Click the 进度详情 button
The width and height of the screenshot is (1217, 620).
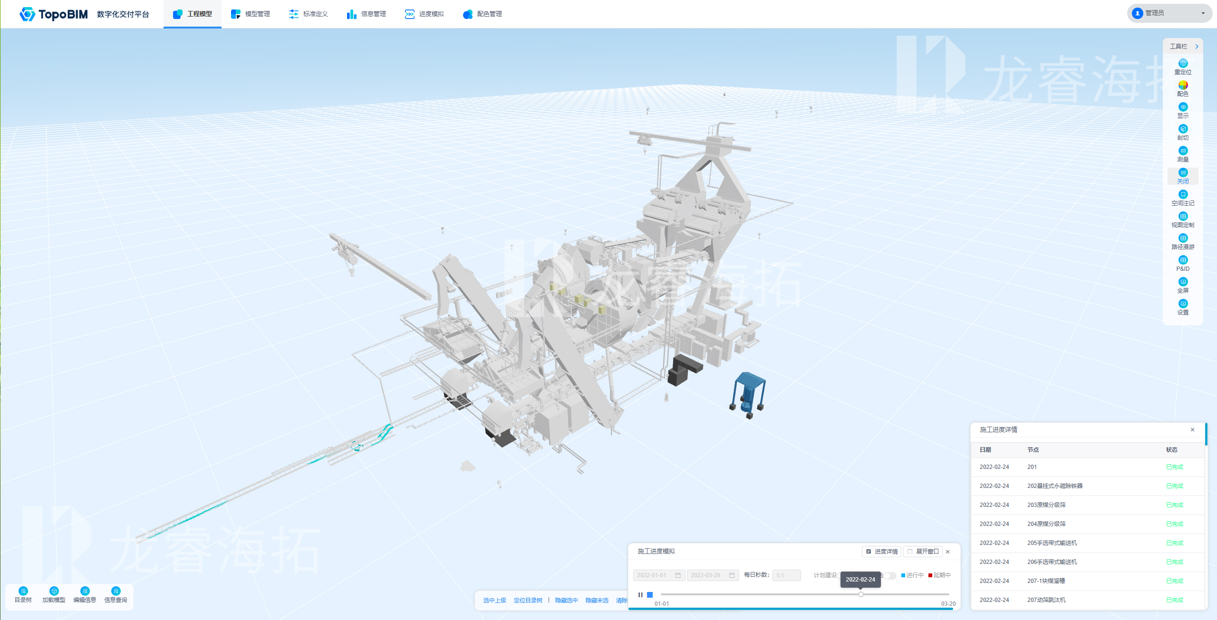pyautogui.click(x=882, y=552)
